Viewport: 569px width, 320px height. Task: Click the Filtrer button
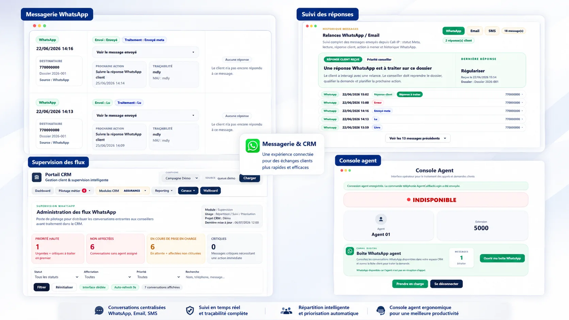(42, 287)
